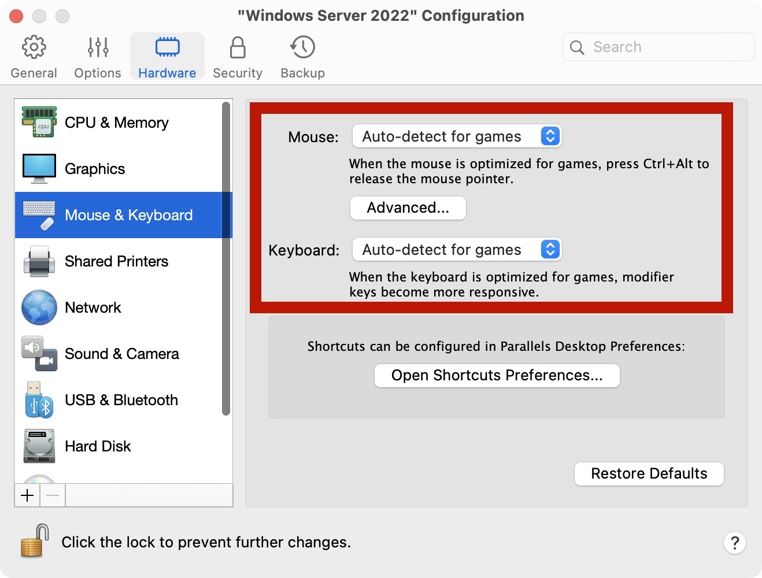Click the Hard Disk icon
Viewport: 762px width, 578px height.
click(39, 446)
